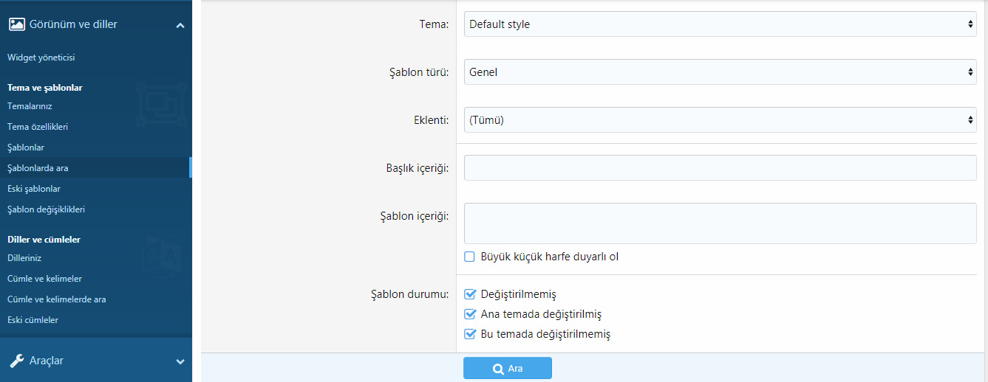Viewport: 988px width, 382px height.
Task: Click the blue Ara search button
Action: pyautogui.click(x=508, y=368)
